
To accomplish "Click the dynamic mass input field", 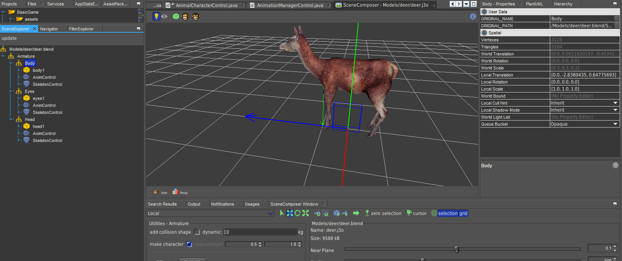I will [260, 232].
